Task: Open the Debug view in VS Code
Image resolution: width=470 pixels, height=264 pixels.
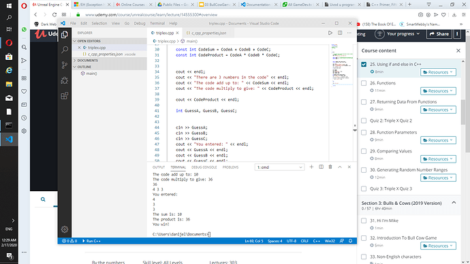Action: coord(65,80)
